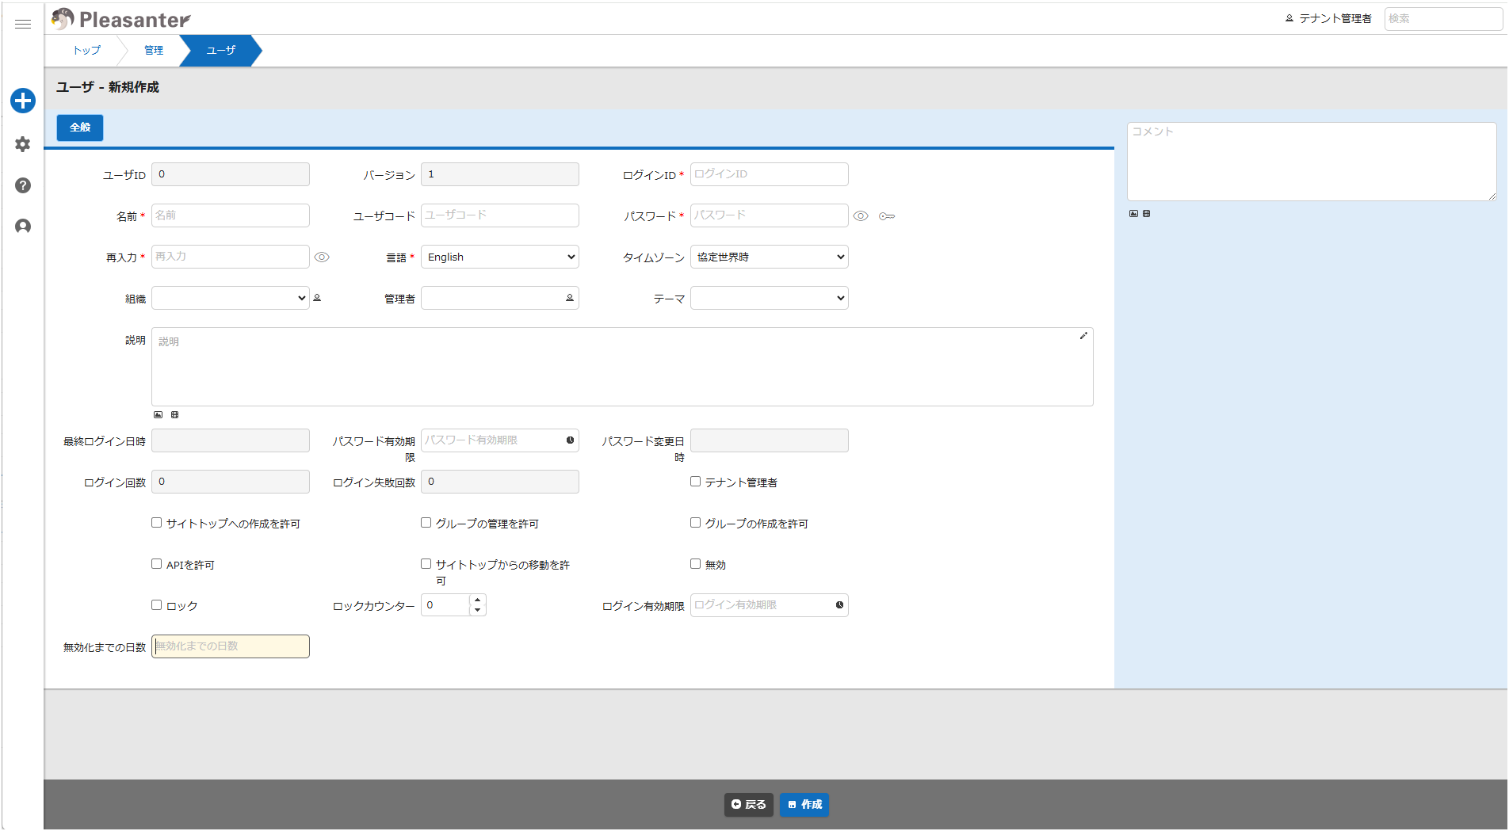This screenshot has height=831, width=1509.
Task: Enable サイトトップからの移動を許可 checkbox
Action: (x=426, y=563)
